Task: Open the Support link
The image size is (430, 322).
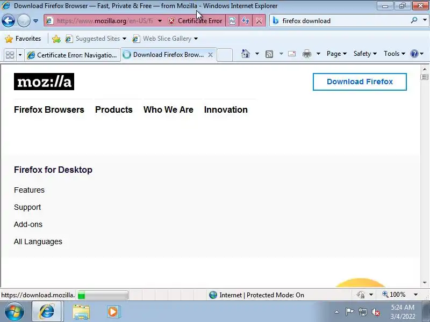Action: pos(27,207)
